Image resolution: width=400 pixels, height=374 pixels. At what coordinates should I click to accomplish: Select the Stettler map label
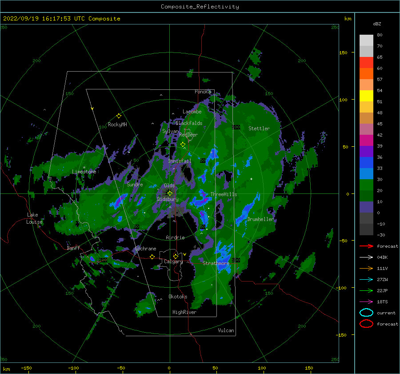(x=259, y=129)
